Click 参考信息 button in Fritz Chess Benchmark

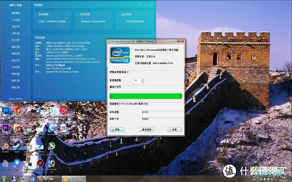[x=146, y=130]
